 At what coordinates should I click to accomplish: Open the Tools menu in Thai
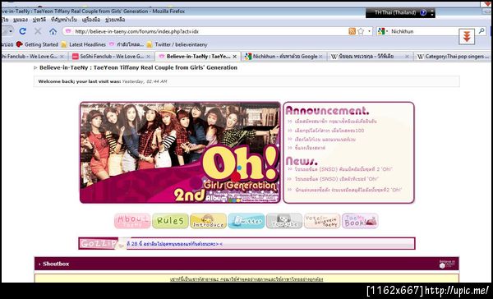click(91, 20)
